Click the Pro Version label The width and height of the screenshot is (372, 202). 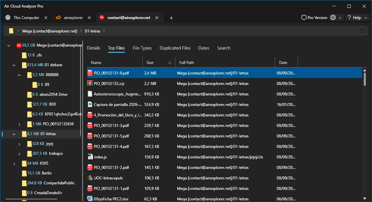pos(317,18)
